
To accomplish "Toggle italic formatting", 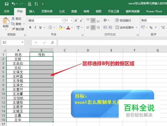I will (x=35, y=28).
